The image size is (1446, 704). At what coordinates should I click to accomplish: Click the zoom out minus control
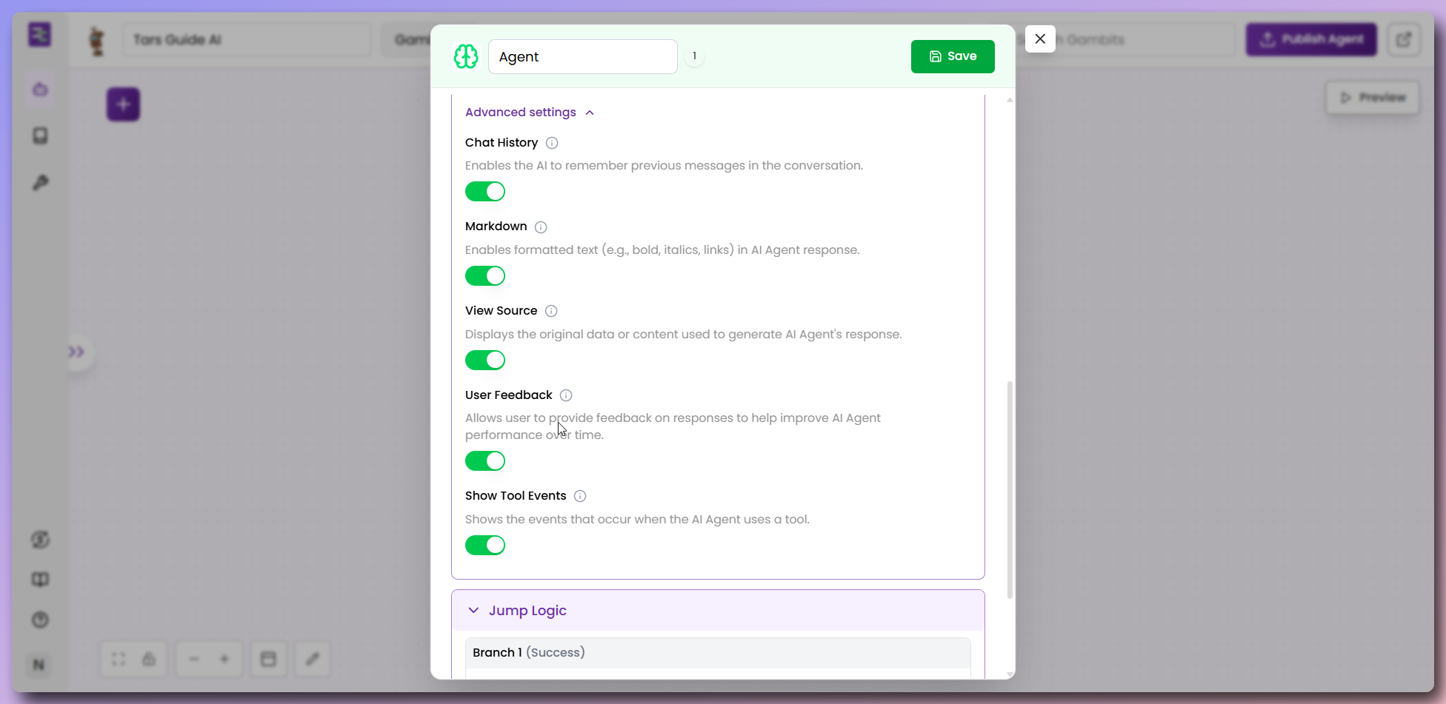pos(193,659)
